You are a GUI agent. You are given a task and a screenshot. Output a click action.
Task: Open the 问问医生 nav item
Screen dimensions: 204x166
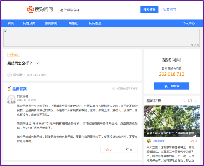point(95,23)
